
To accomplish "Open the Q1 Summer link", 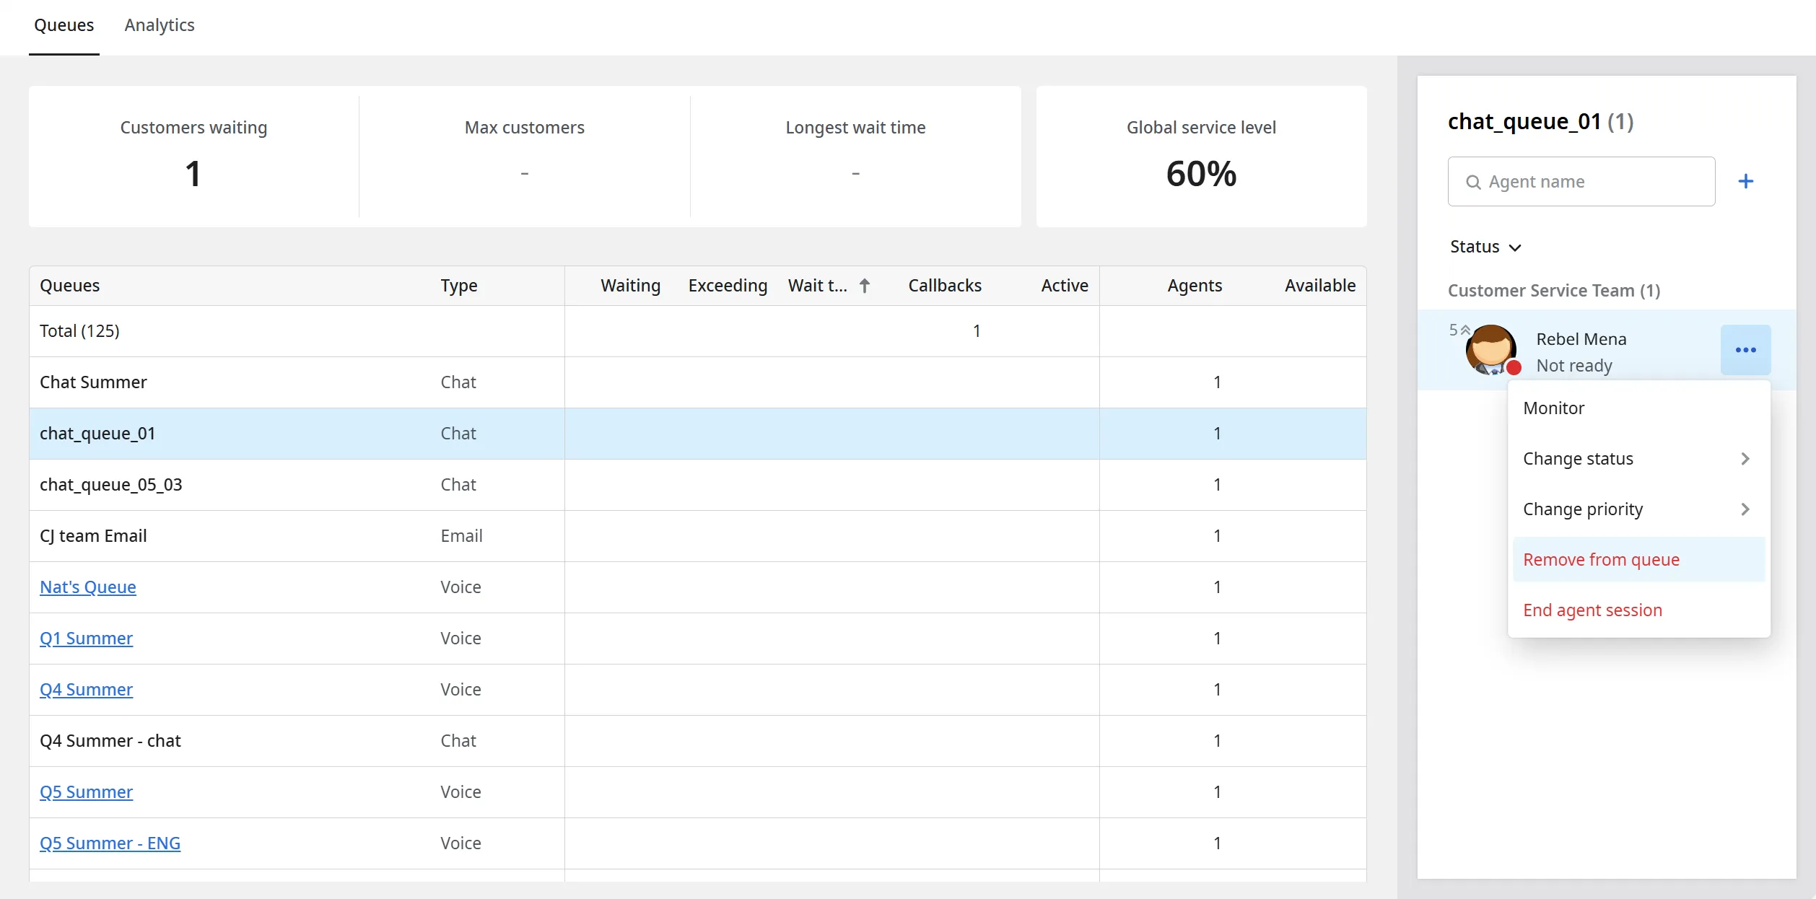I will [87, 639].
